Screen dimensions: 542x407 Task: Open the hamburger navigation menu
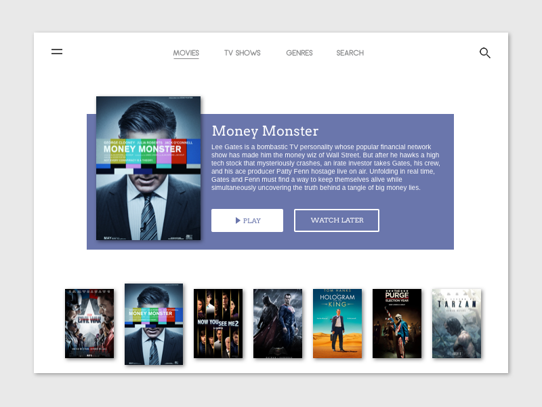pos(57,52)
